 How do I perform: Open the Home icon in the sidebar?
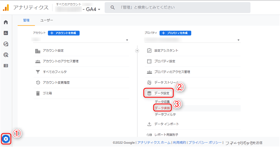pyautogui.click(x=6, y=22)
